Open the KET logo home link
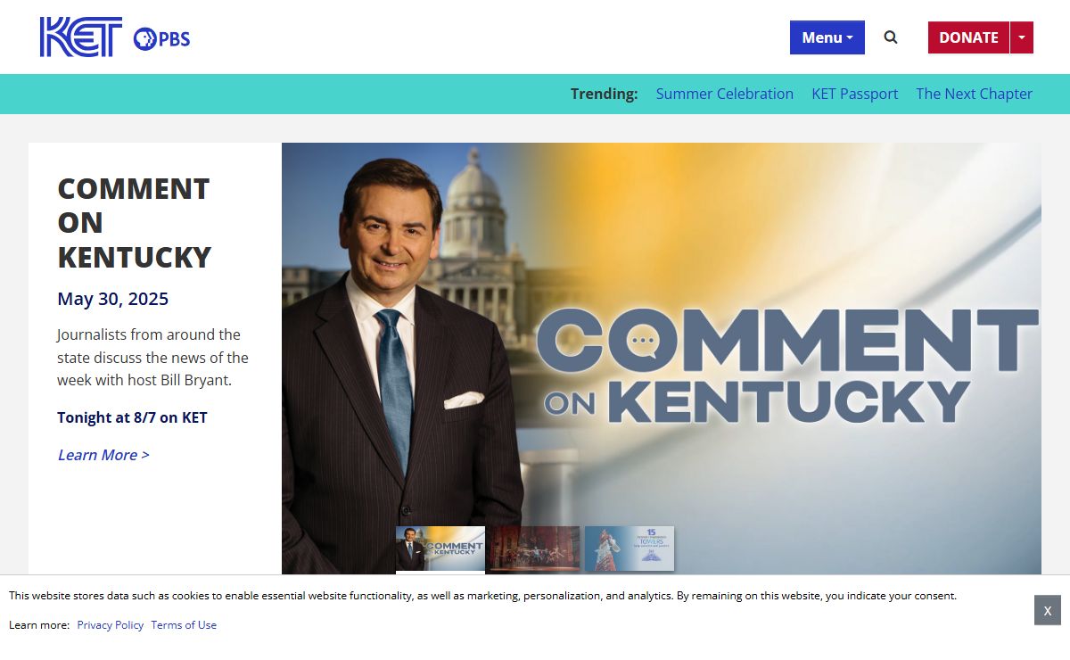Viewport: 1070px width, 660px height. tap(81, 37)
